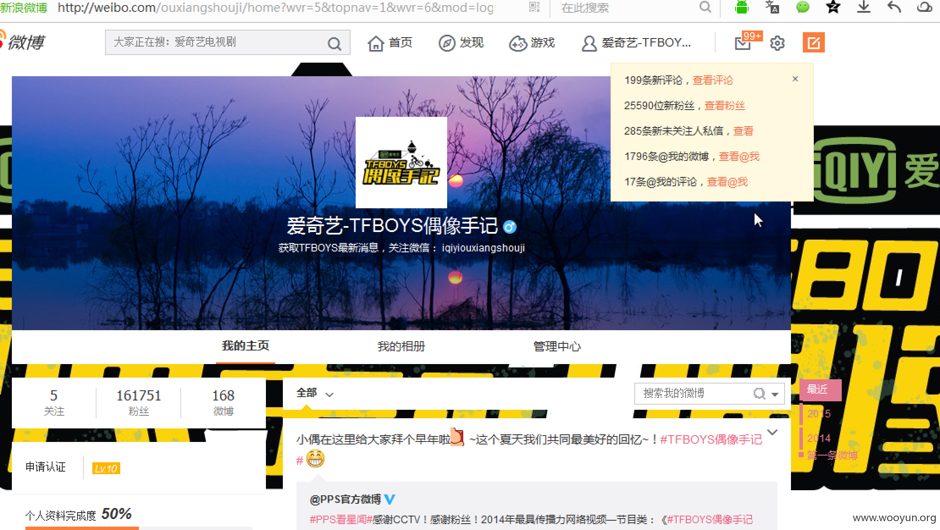Click the blue V verified badge of PPS官方微博
Viewport: 940px width, 530px height.
390,500
